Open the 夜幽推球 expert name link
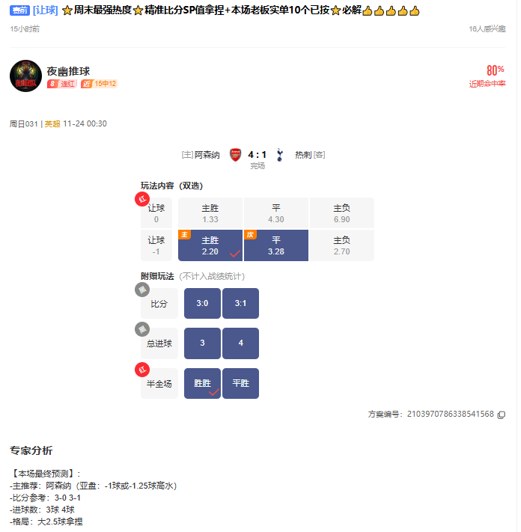Screen dimensions: 521x532 pos(68,71)
